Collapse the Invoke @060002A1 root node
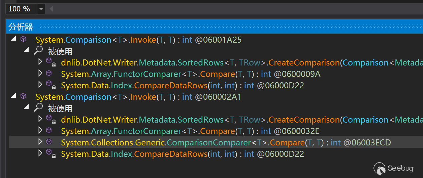Viewport: 423px width, 178px height. [13, 96]
